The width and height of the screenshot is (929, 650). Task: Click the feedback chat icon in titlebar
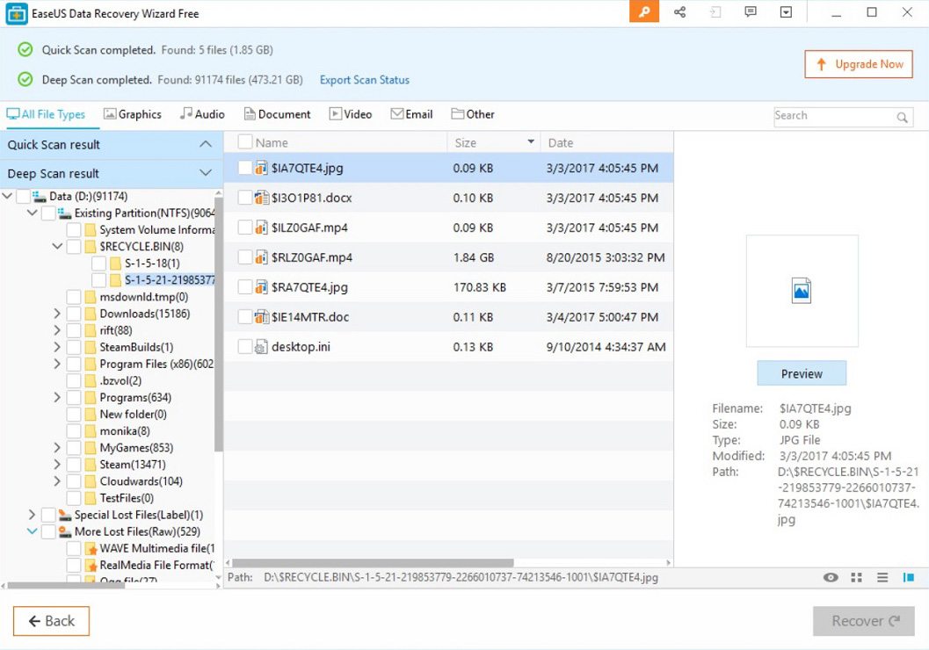(x=751, y=12)
